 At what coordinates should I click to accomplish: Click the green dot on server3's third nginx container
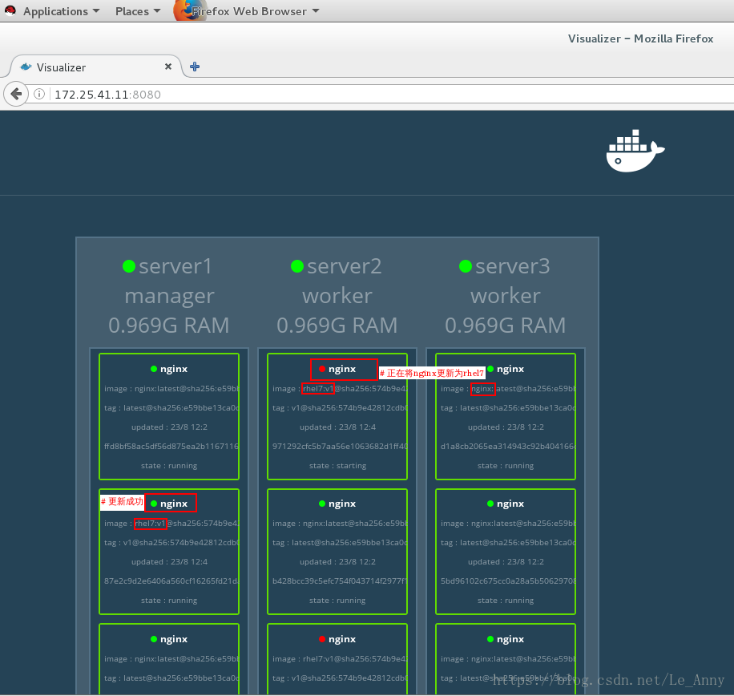click(x=490, y=639)
